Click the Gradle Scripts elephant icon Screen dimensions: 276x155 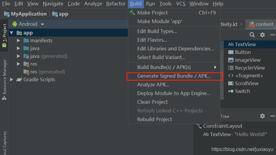[x=19, y=80]
